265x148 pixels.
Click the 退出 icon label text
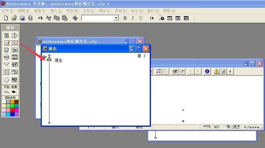click(58, 60)
